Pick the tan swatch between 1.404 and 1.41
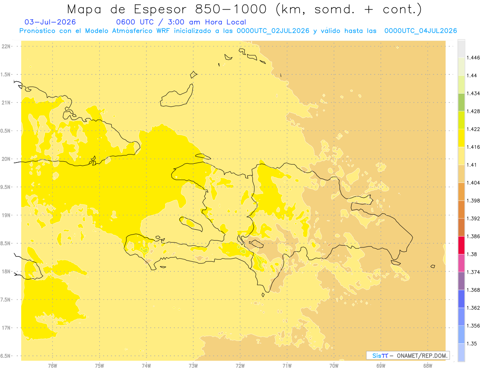 point(461,174)
